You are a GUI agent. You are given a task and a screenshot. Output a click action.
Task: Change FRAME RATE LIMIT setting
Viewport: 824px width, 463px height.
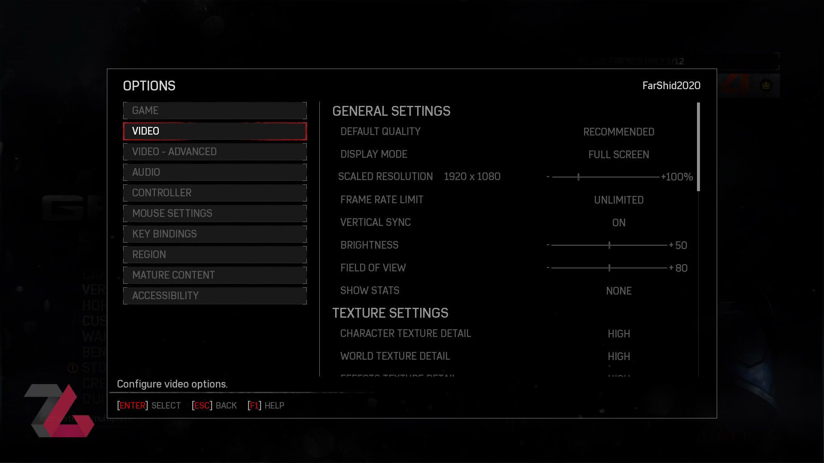tap(618, 199)
